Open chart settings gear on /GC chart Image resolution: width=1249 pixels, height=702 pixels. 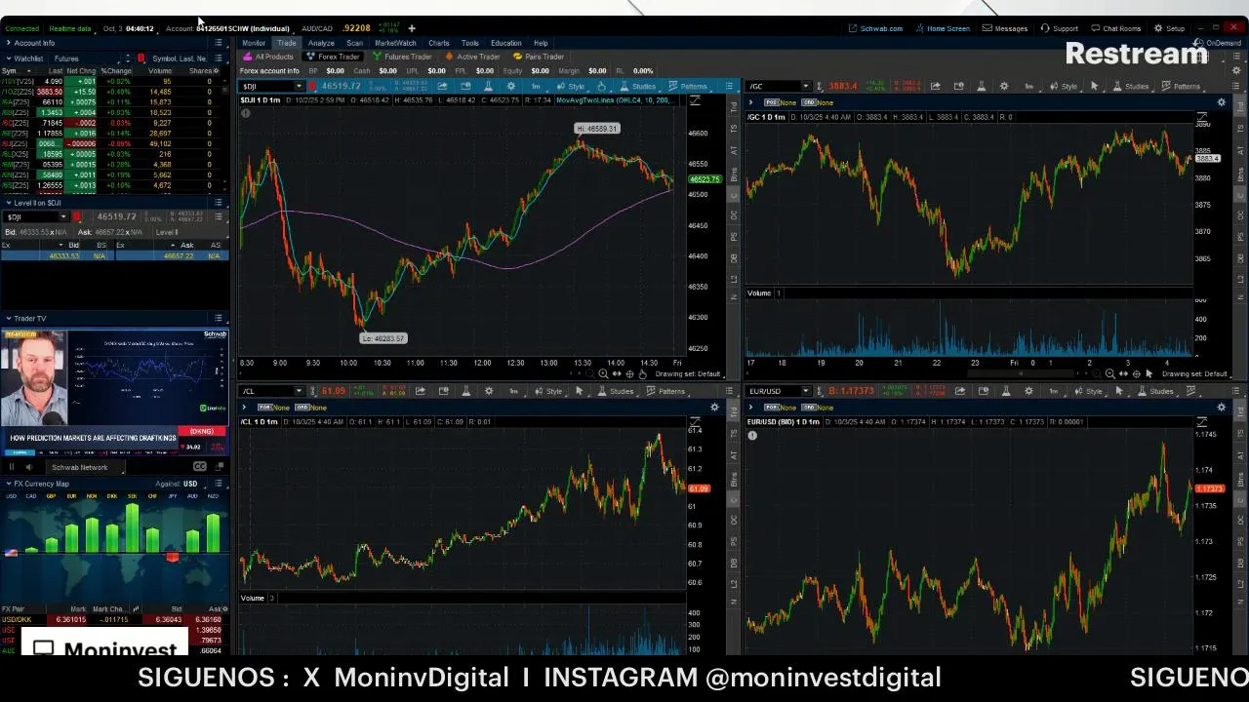coord(1004,86)
